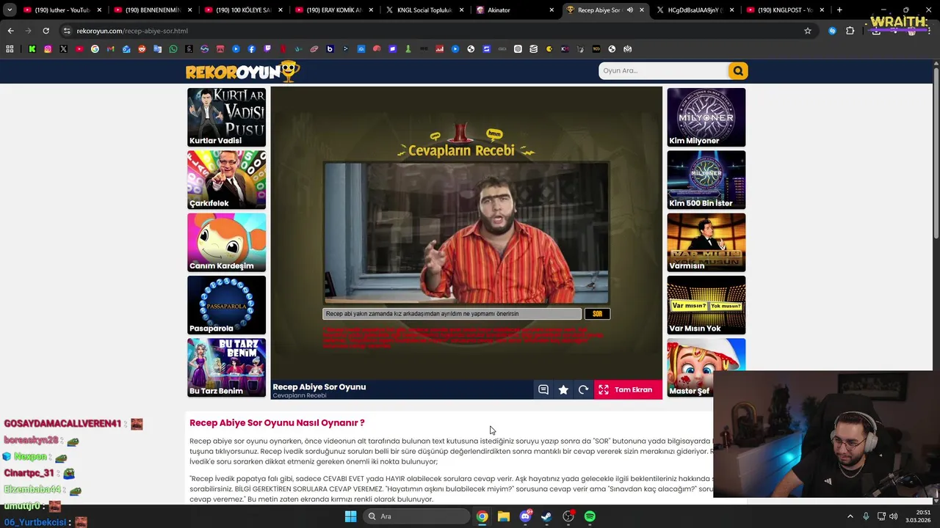Open the Çarkıfelek game thumbnail

226,180
